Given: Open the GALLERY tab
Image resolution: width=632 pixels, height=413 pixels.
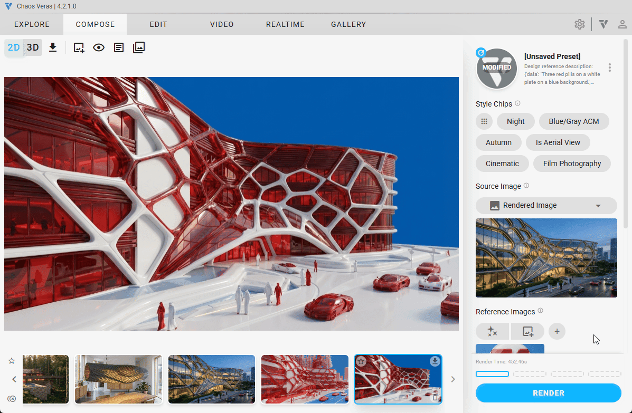Looking at the screenshot, I should tap(348, 24).
